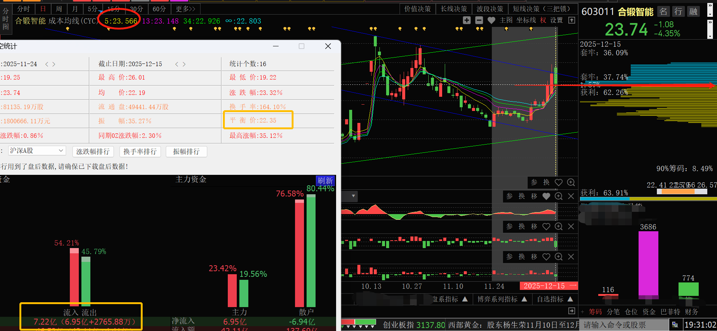Select 分笔 tab in right panel
Viewport: 717px width, 331px height.
pyautogui.click(x=613, y=312)
